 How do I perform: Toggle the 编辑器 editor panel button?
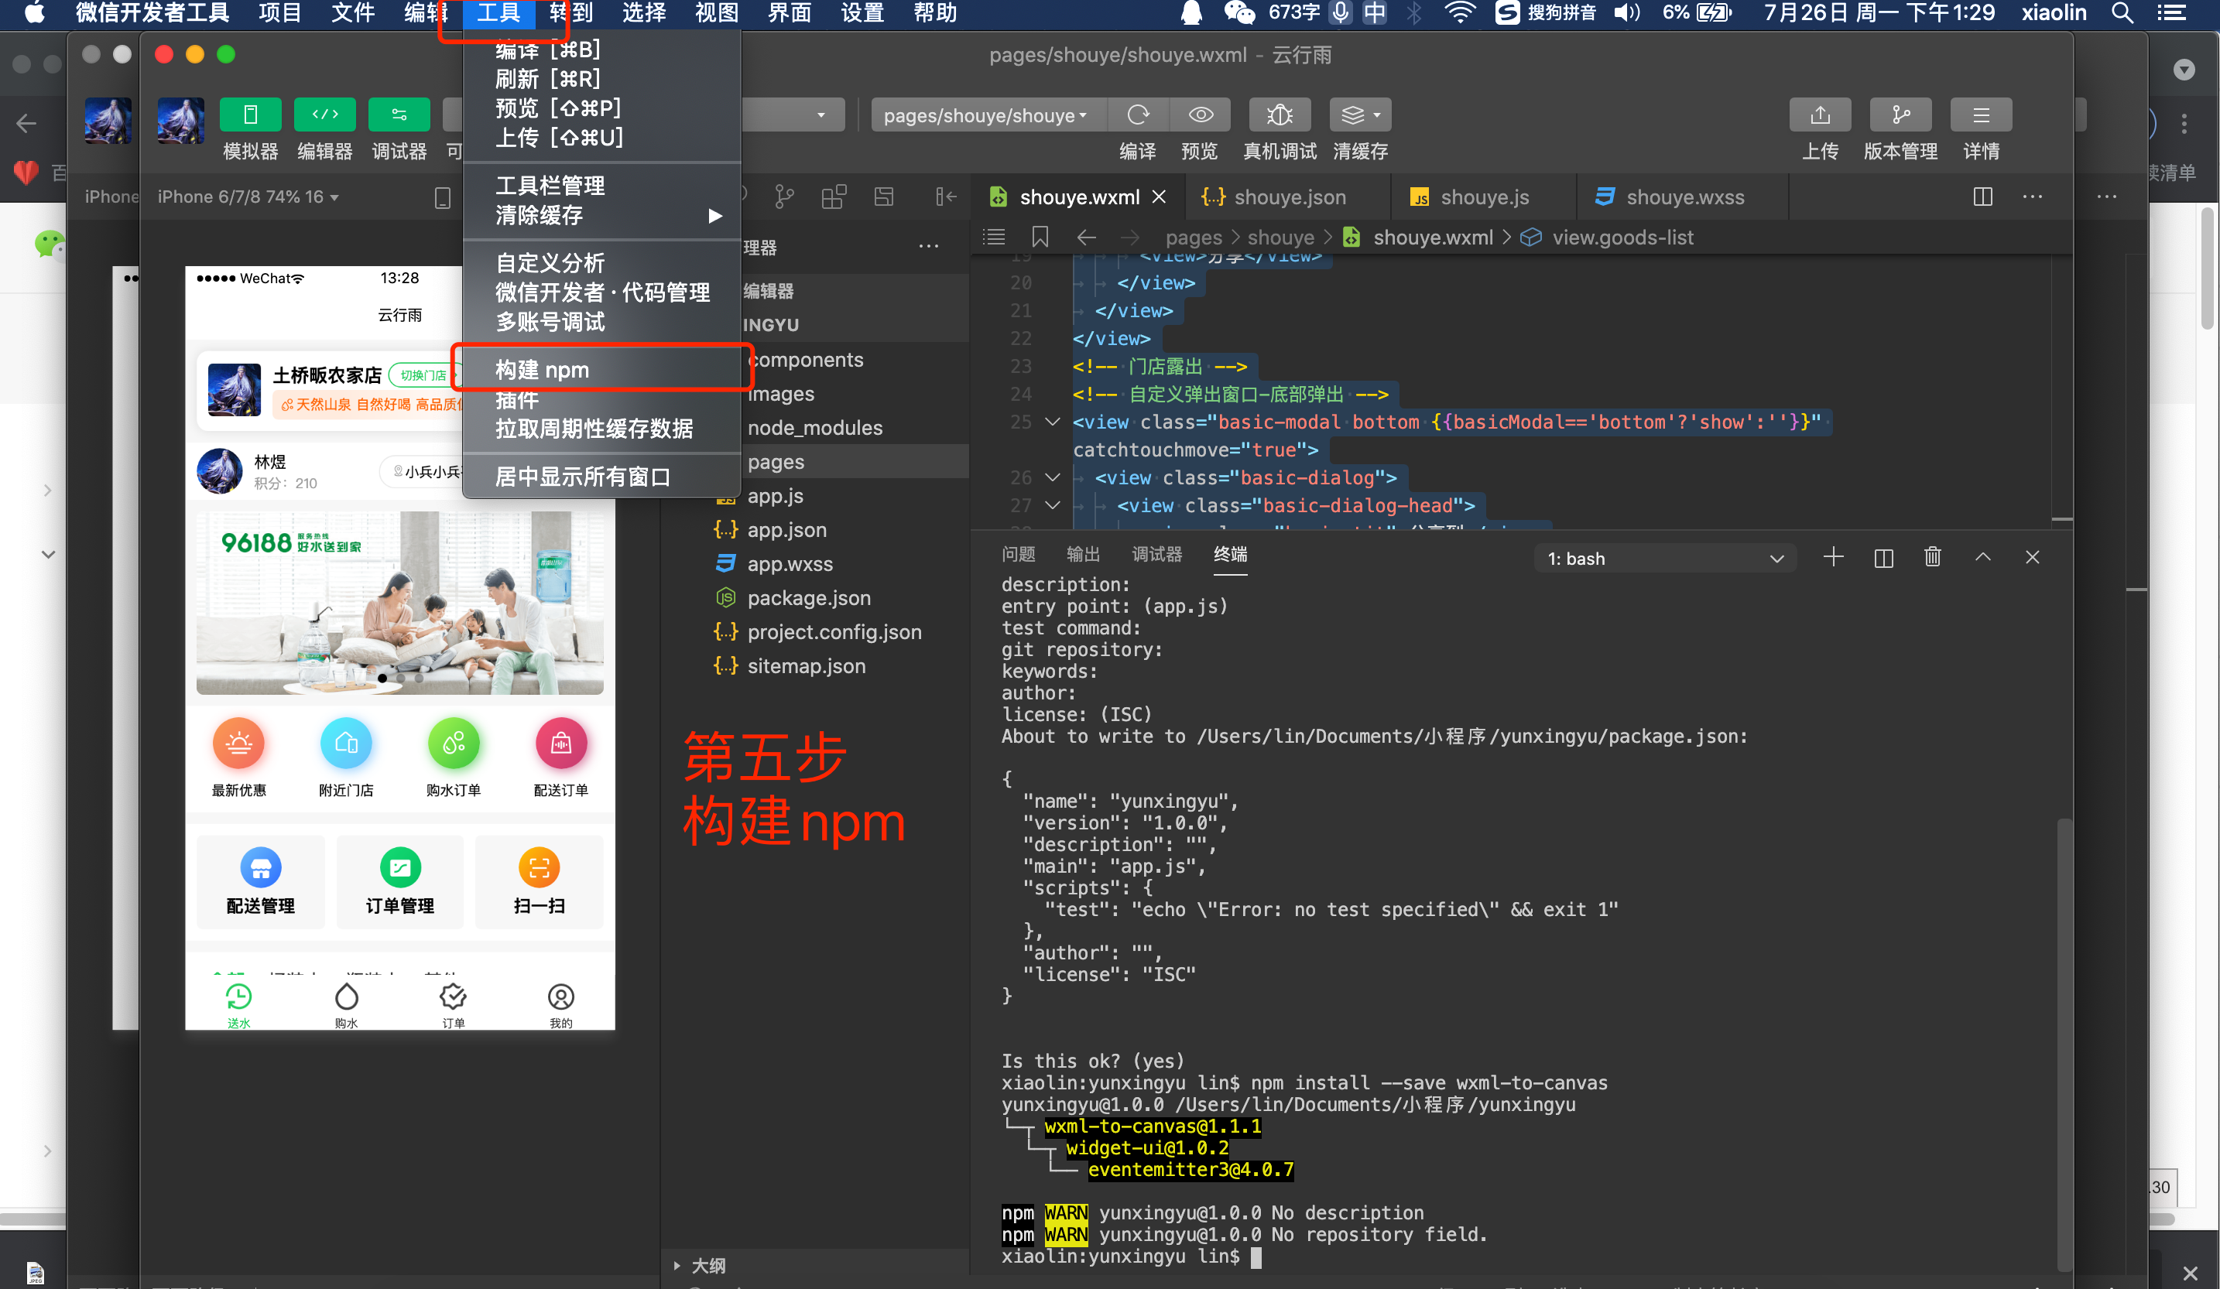pos(324,115)
